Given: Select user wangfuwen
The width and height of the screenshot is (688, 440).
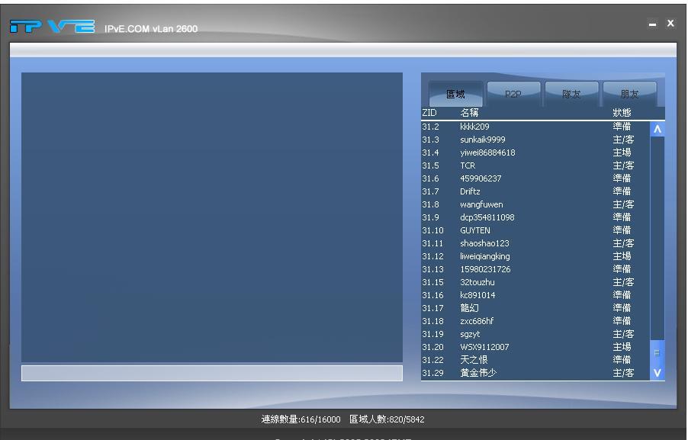Looking at the screenshot, I should pyautogui.click(x=535, y=204).
